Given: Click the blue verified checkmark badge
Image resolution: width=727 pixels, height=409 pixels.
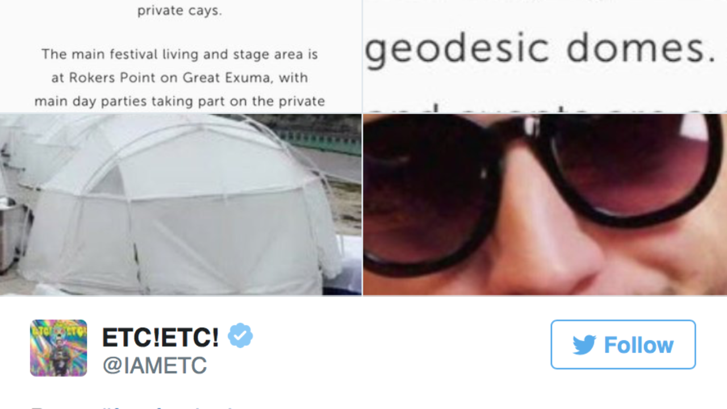Looking at the screenshot, I should (x=240, y=336).
